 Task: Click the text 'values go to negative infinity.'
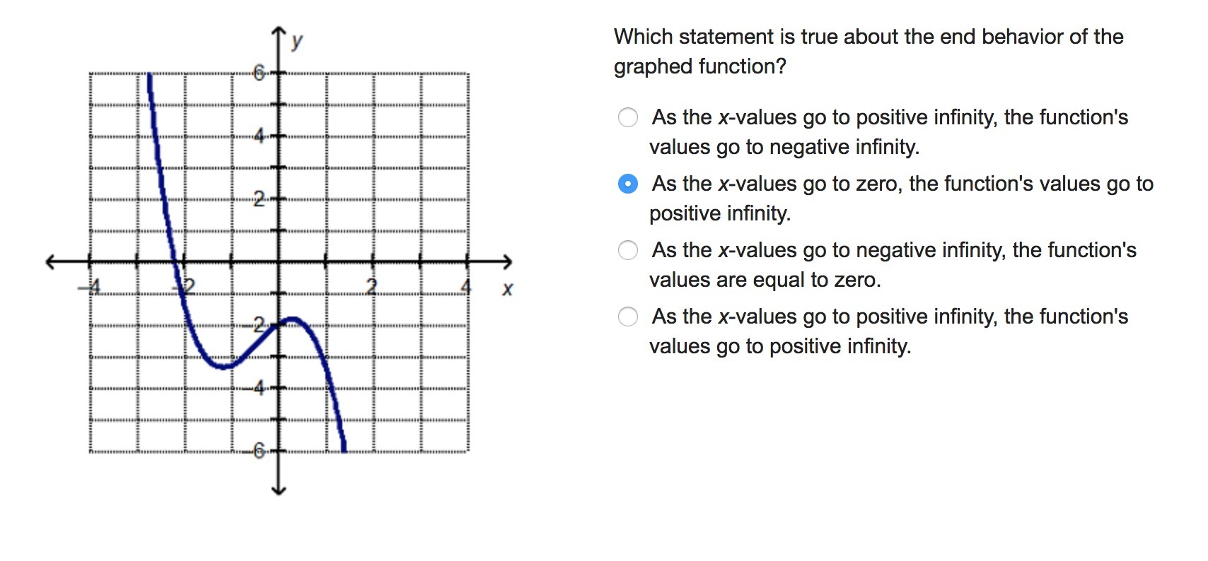click(x=784, y=147)
